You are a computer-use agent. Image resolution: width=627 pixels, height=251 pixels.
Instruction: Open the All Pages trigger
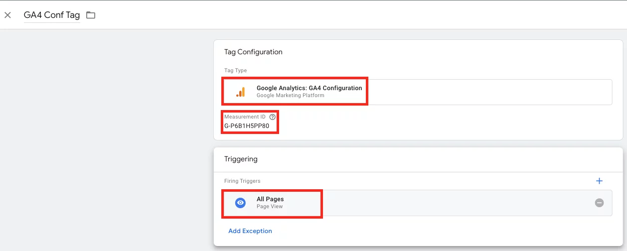[418, 203]
